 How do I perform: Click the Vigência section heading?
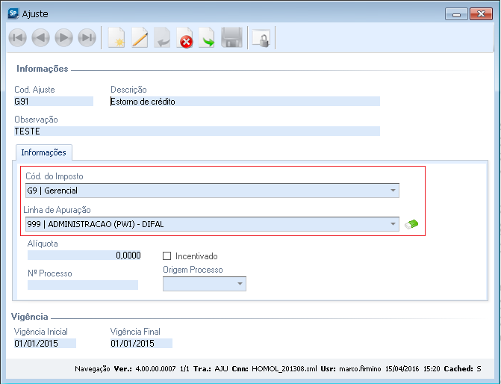[x=30, y=317]
